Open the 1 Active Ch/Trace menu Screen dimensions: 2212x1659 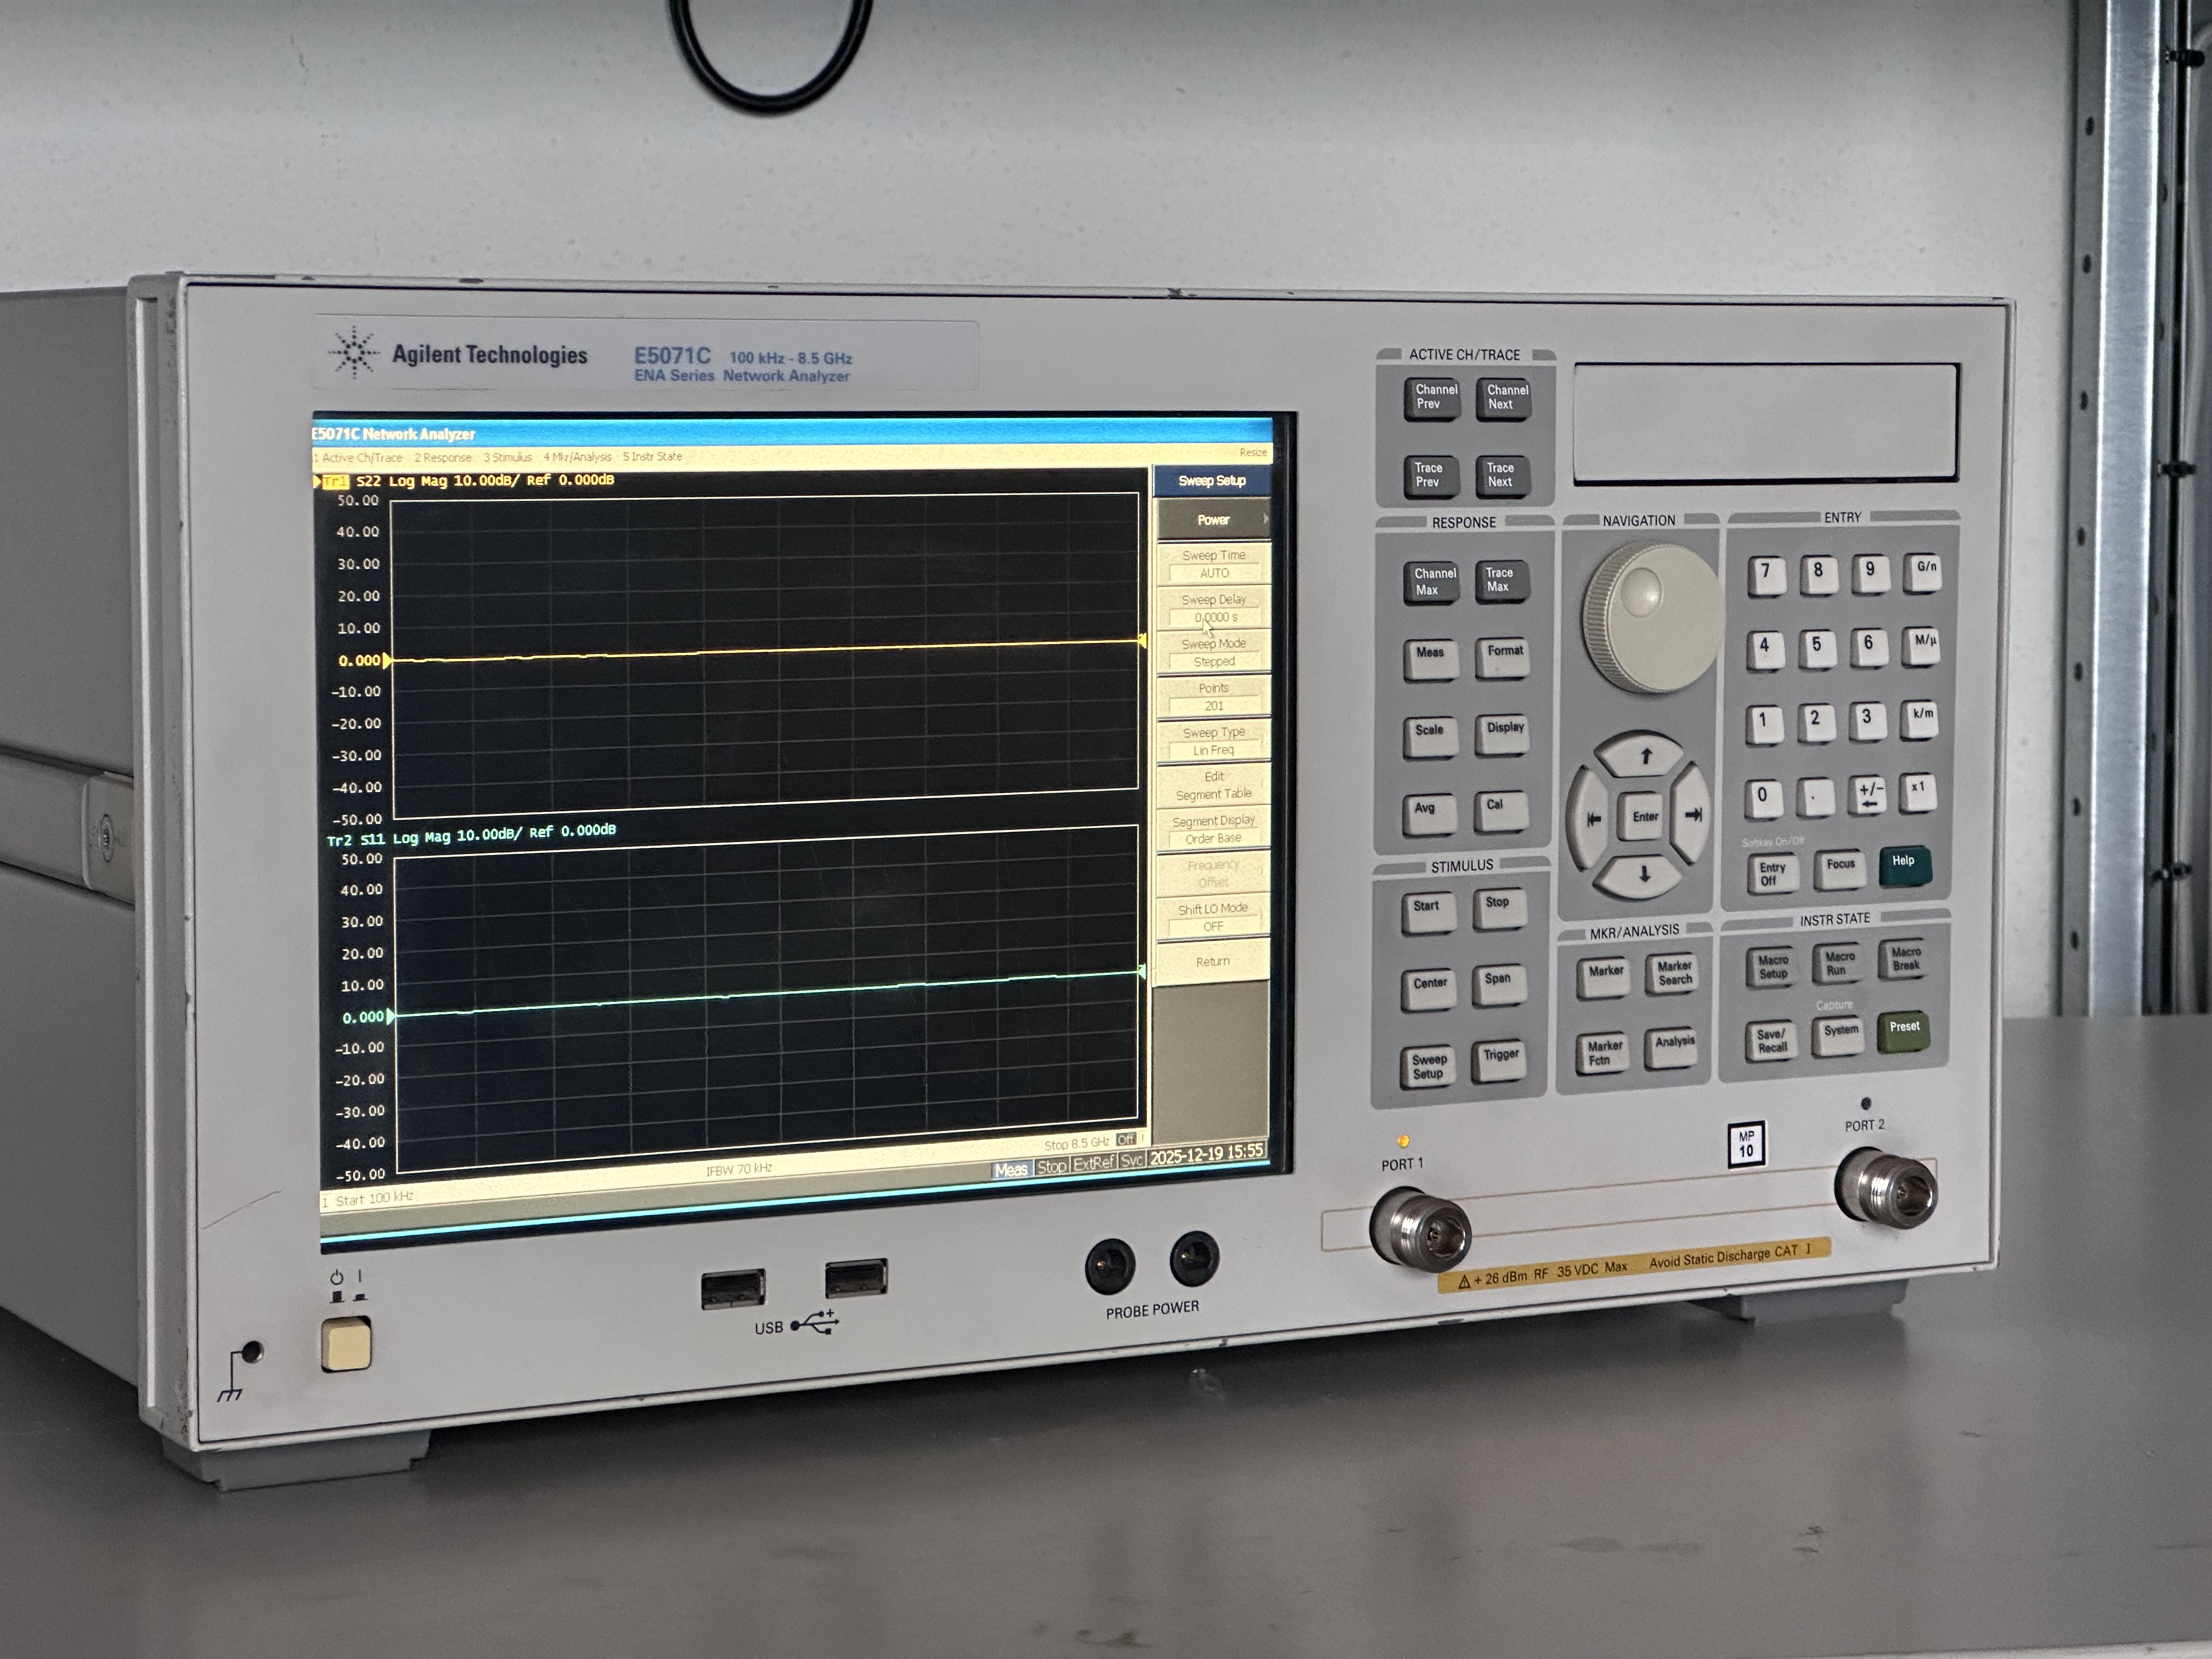coord(358,457)
